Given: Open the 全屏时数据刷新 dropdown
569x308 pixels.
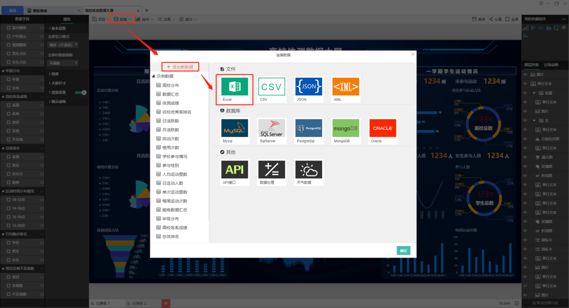Looking at the screenshot, I should pyautogui.click(x=63, y=63).
